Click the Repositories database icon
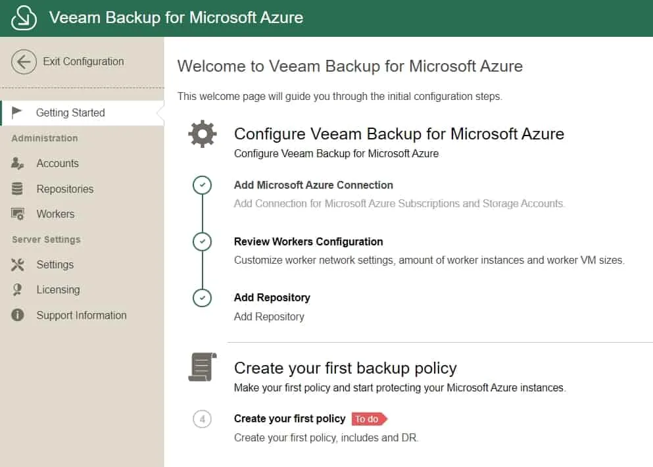The width and height of the screenshot is (653, 467). 17,189
